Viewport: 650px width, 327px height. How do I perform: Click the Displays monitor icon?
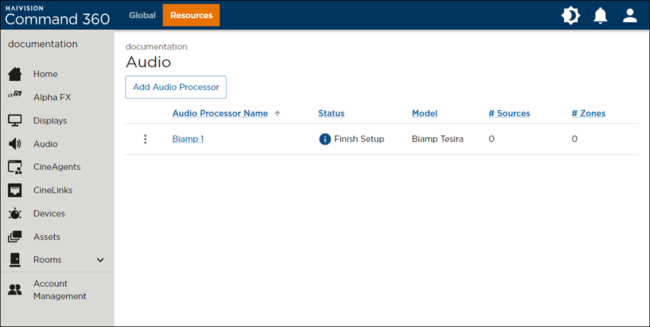(x=14, y=121)
